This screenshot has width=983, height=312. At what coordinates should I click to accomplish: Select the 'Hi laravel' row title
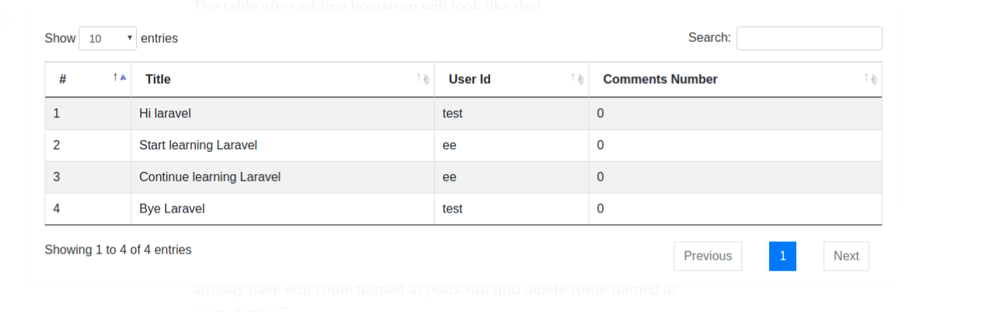(165, 114)
